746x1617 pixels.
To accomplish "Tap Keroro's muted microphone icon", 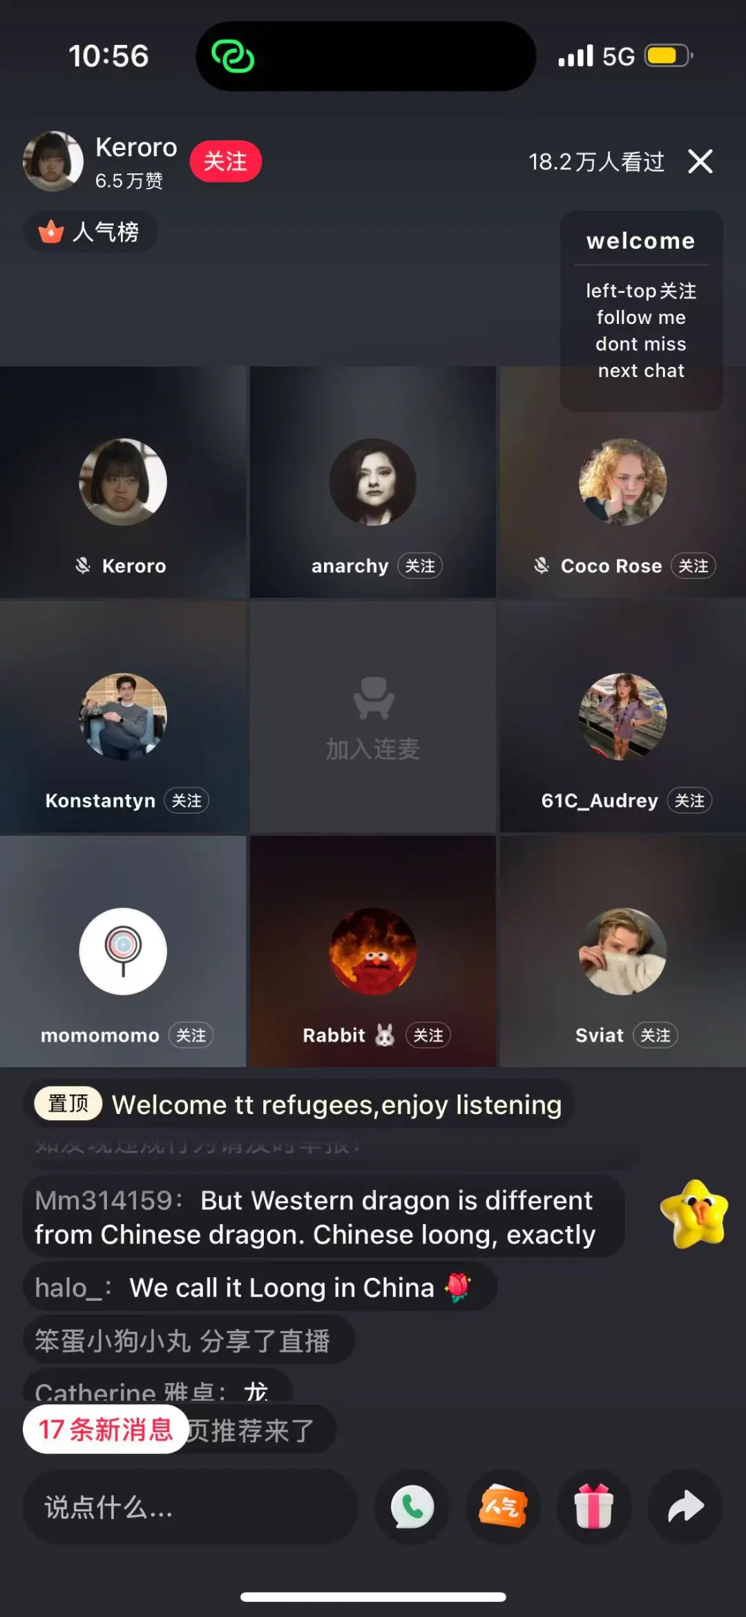I will [83, 566].
